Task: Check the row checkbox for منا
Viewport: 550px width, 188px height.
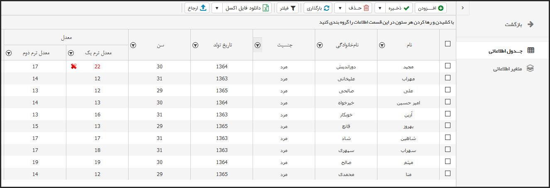Action: pos(448,174)
